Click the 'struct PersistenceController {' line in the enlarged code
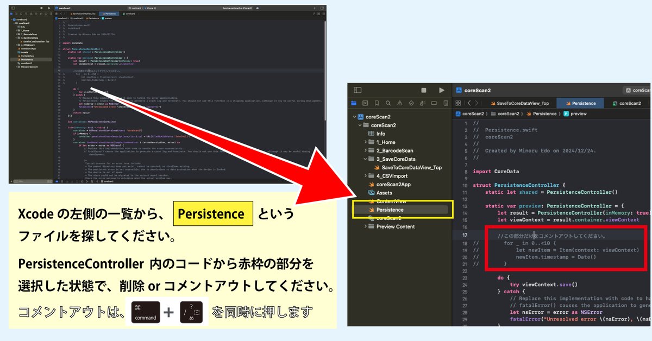Viewport: 652px width, 341px height. tap(519, 185)
